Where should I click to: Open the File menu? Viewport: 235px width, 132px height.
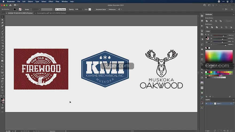click(19, 2)
